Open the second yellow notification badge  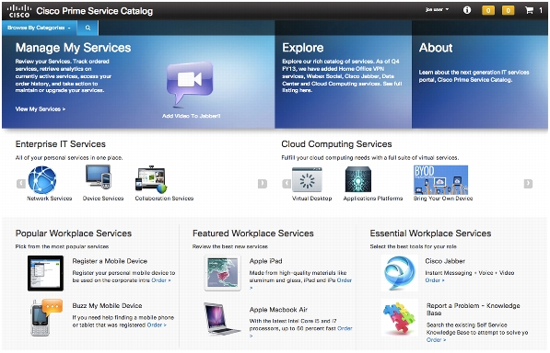pos(508,10)
